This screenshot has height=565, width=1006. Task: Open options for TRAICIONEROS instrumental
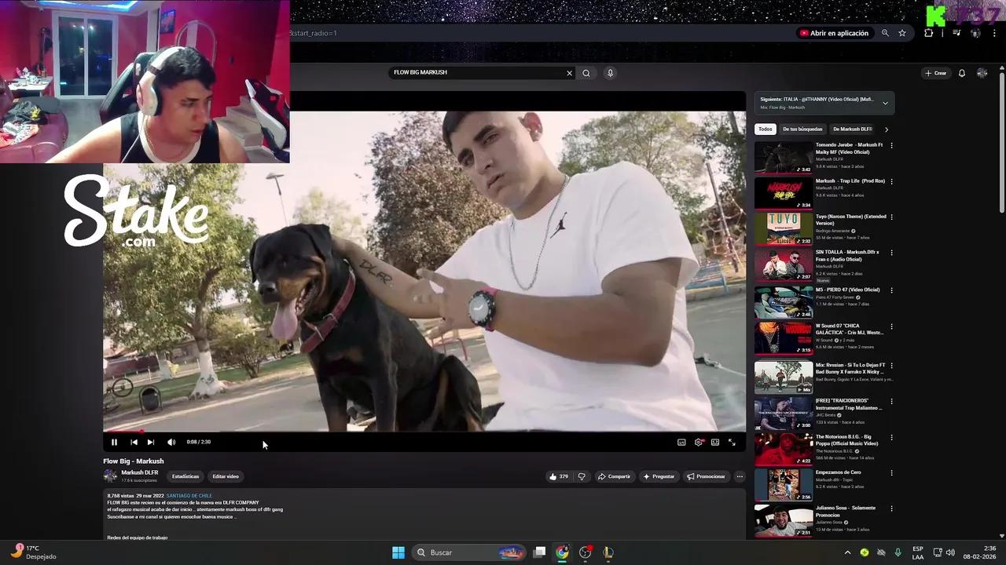(891, 402)
